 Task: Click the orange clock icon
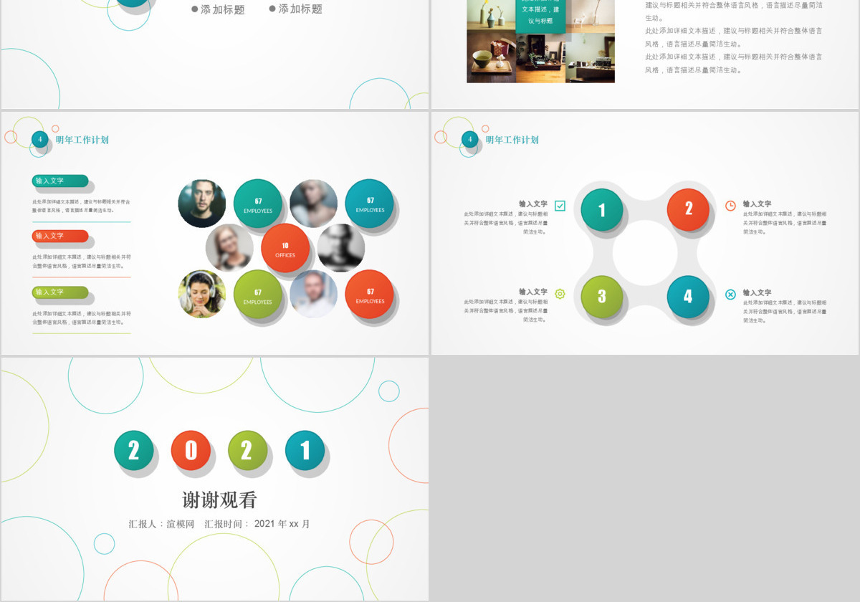click(x=730, y=206)
